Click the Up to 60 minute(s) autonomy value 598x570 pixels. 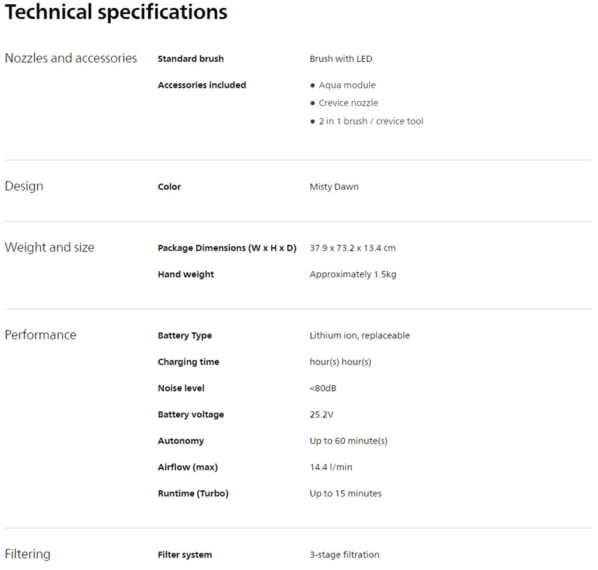coord(349,441)
